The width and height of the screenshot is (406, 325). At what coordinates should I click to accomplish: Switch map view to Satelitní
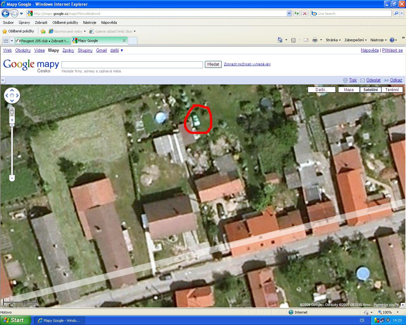(370, 90)
